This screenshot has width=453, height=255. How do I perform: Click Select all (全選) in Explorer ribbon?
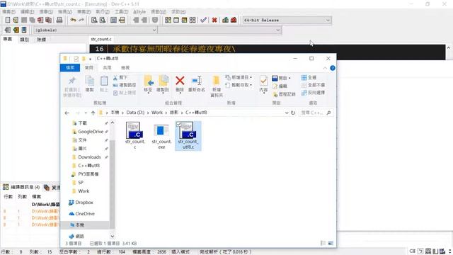coord(309,77)
